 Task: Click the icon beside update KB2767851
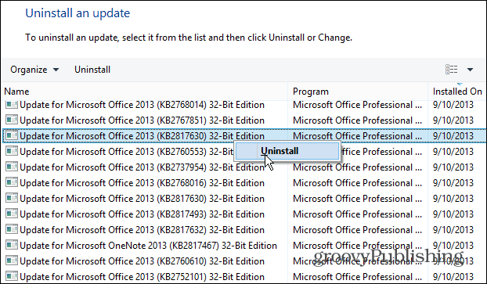click(x=12, y=120)
